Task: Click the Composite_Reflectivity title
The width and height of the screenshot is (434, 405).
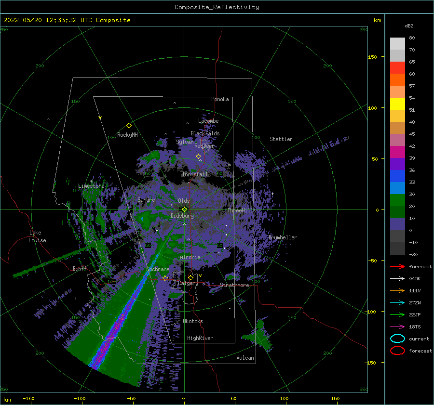Action: point(217,7)
